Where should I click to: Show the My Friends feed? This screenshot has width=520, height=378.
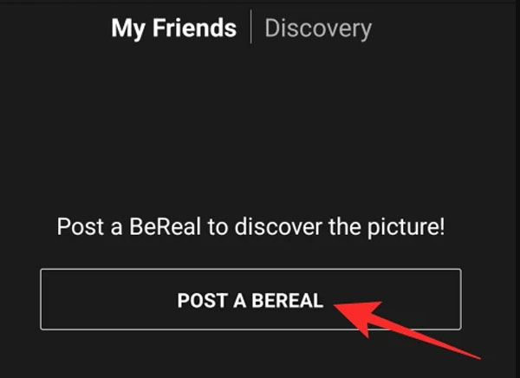pyautogui.click(x=174, y=29)
